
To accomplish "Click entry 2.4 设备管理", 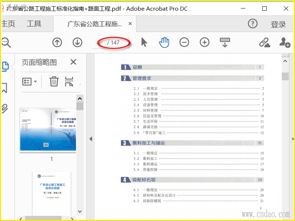I will coord(199,105).
